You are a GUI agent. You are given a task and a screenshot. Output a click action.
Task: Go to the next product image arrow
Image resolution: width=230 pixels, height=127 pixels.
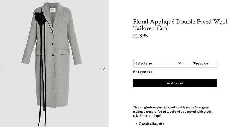(x=102, y=69)
